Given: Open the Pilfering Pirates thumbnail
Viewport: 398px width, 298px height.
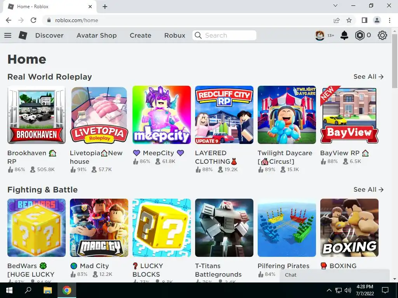Looking at the screenshot, I should tap(287, 228).
